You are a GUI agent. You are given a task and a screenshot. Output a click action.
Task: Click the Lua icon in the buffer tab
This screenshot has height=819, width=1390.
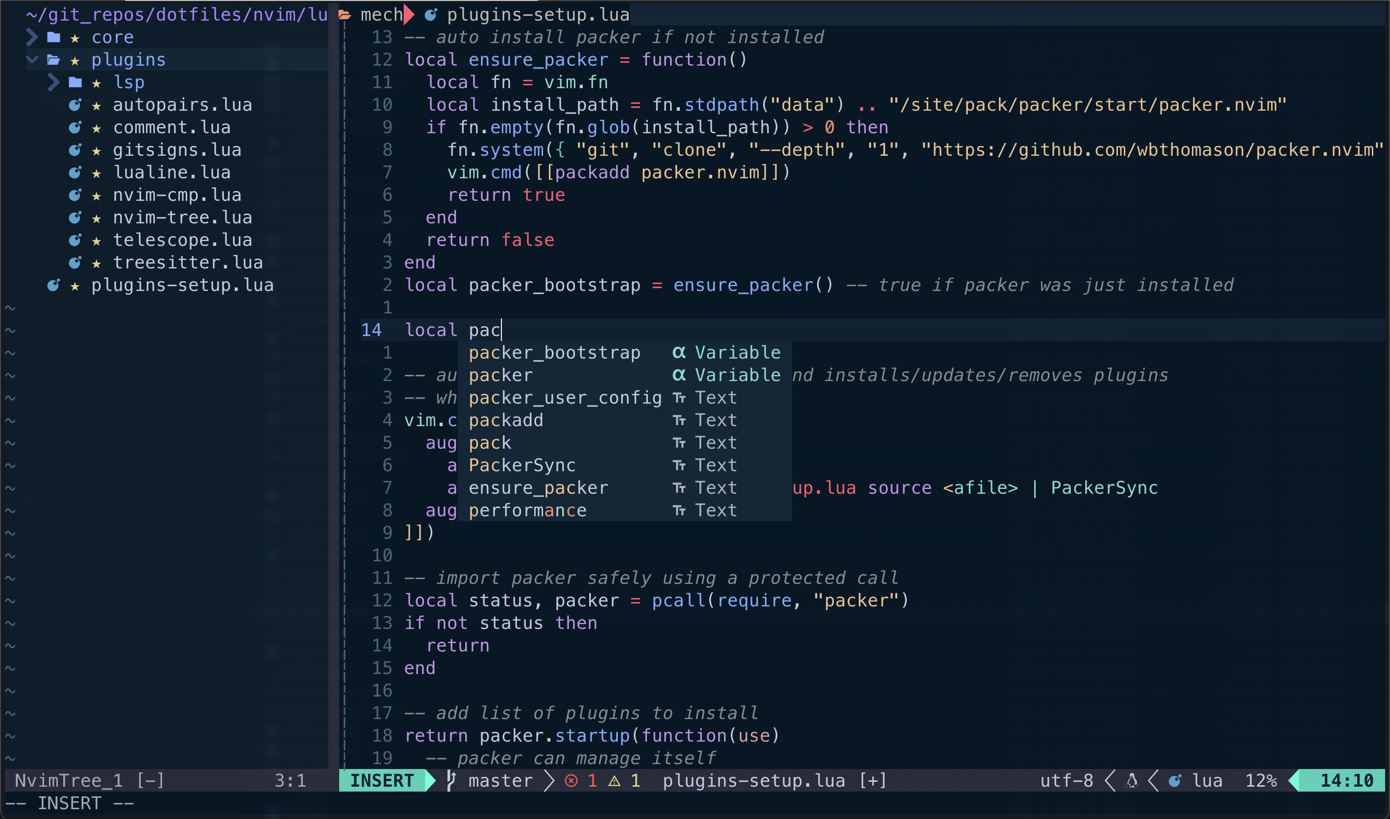click(431, 15)
